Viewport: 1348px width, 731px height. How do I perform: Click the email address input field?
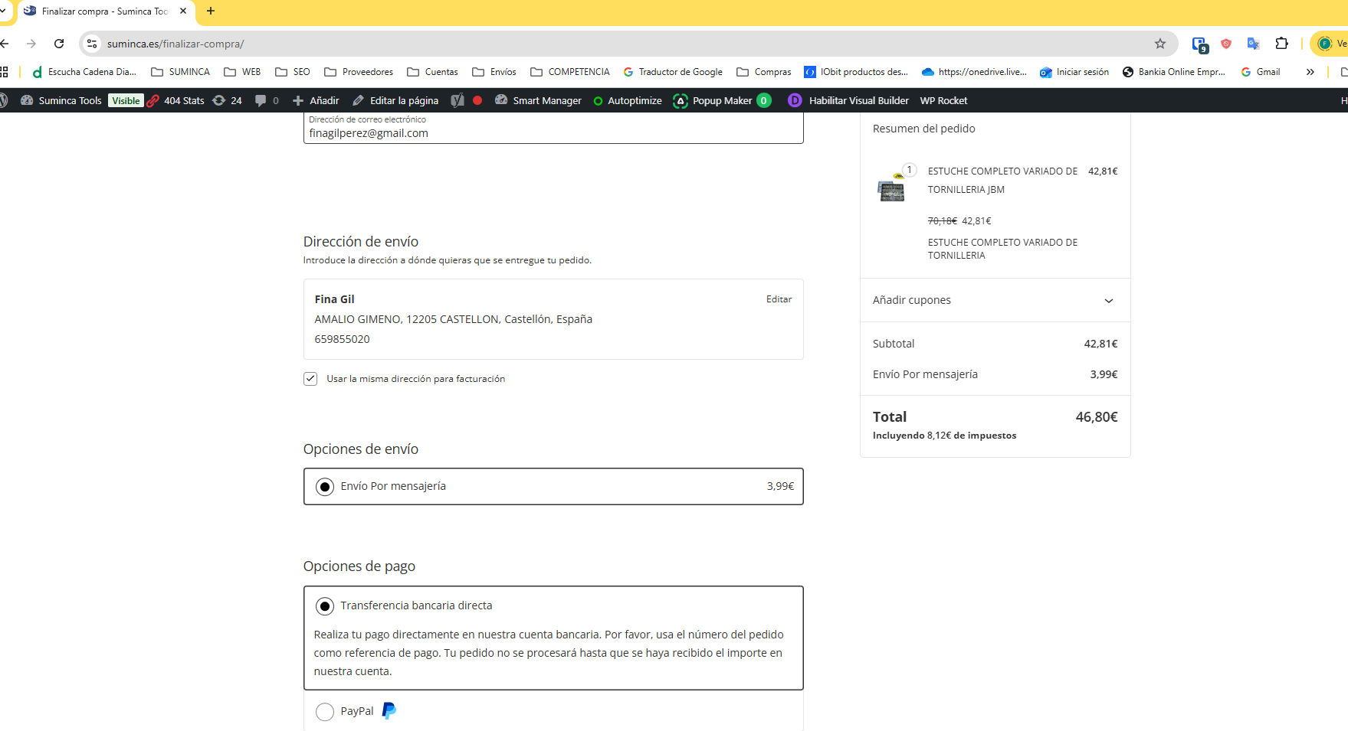pos(553,133)
